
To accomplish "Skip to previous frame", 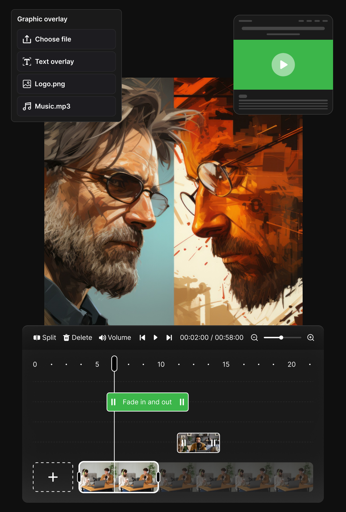I will 142,338.
